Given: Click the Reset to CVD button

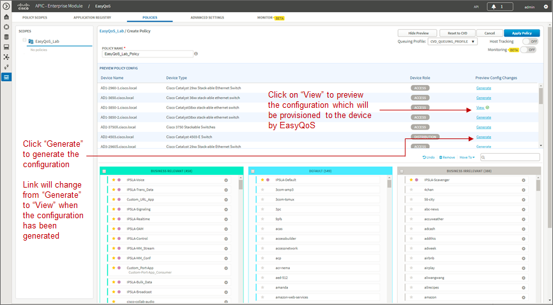Looking at the screenshot, I should (457, 33).
